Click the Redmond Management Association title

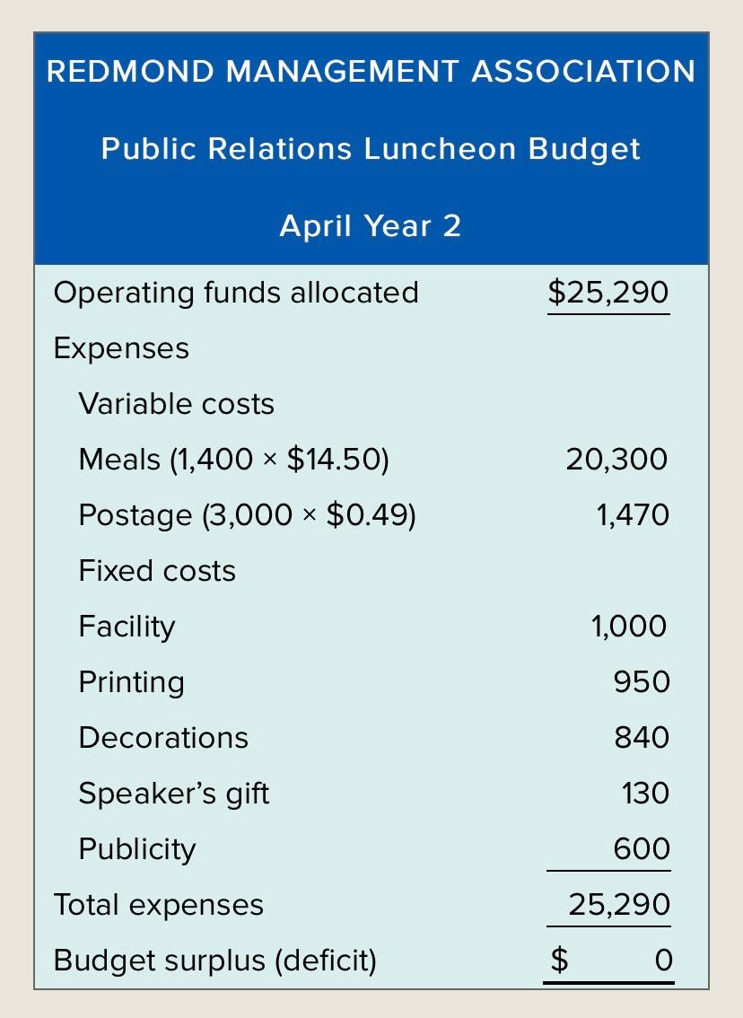point(371,72)
